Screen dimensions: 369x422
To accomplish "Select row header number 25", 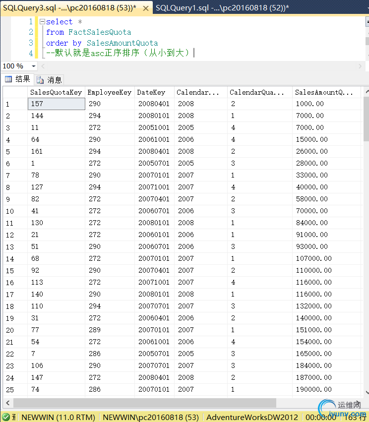I will point(15,389).
